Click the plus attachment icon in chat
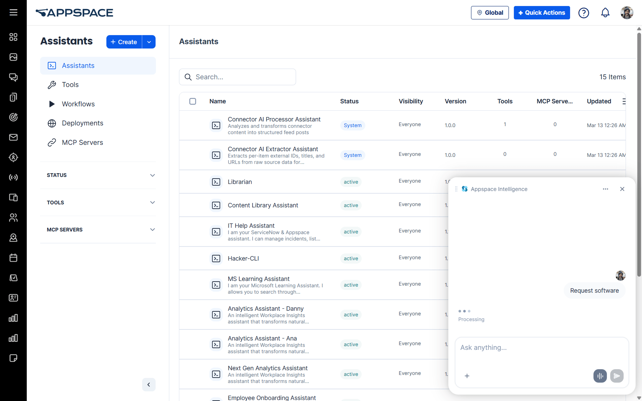Screen dimensions: 642x401 (x=467, y=376)
